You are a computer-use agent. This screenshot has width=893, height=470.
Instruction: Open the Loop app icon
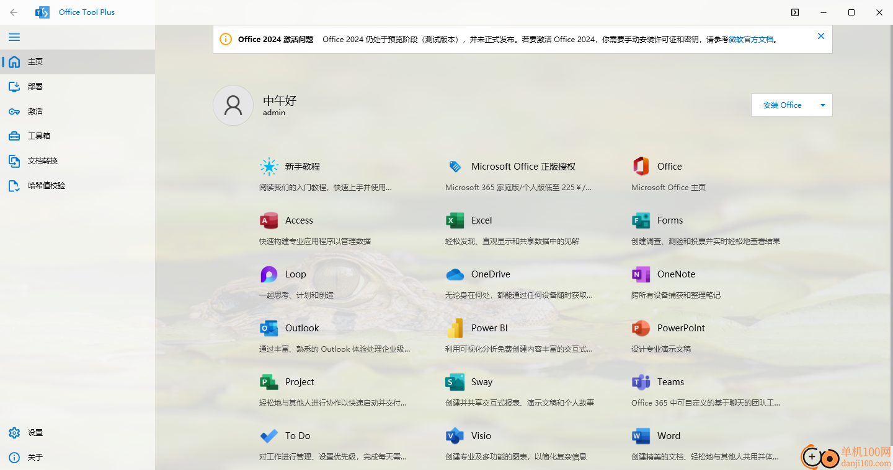coord(269,274)
